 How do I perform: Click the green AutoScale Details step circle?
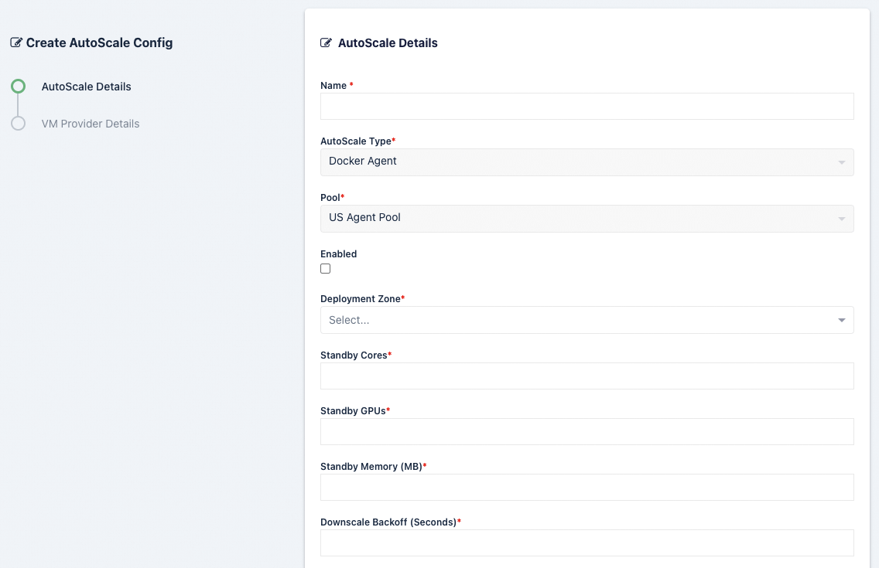(19, 87)
